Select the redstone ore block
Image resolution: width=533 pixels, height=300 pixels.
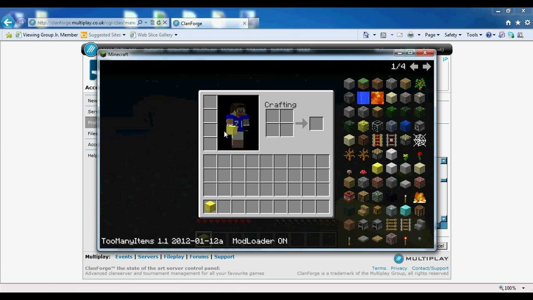pos(391,239)
